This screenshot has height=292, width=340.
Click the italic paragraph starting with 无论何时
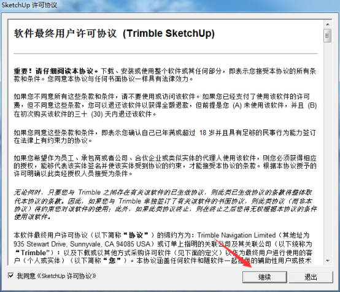[x=165, y=204]
